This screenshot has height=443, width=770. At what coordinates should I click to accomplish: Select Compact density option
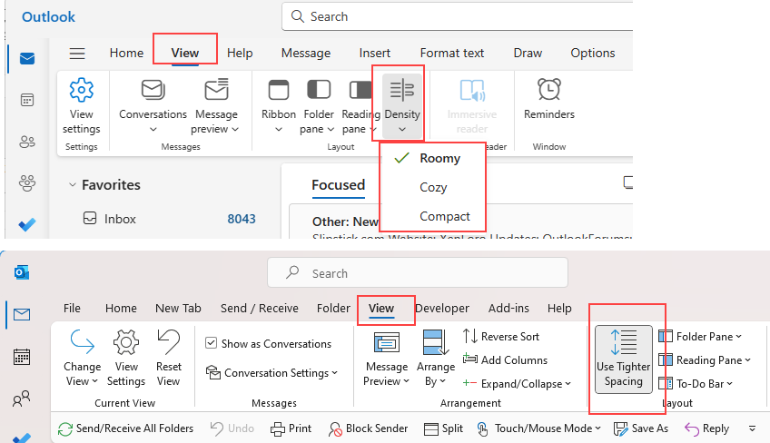444,216
